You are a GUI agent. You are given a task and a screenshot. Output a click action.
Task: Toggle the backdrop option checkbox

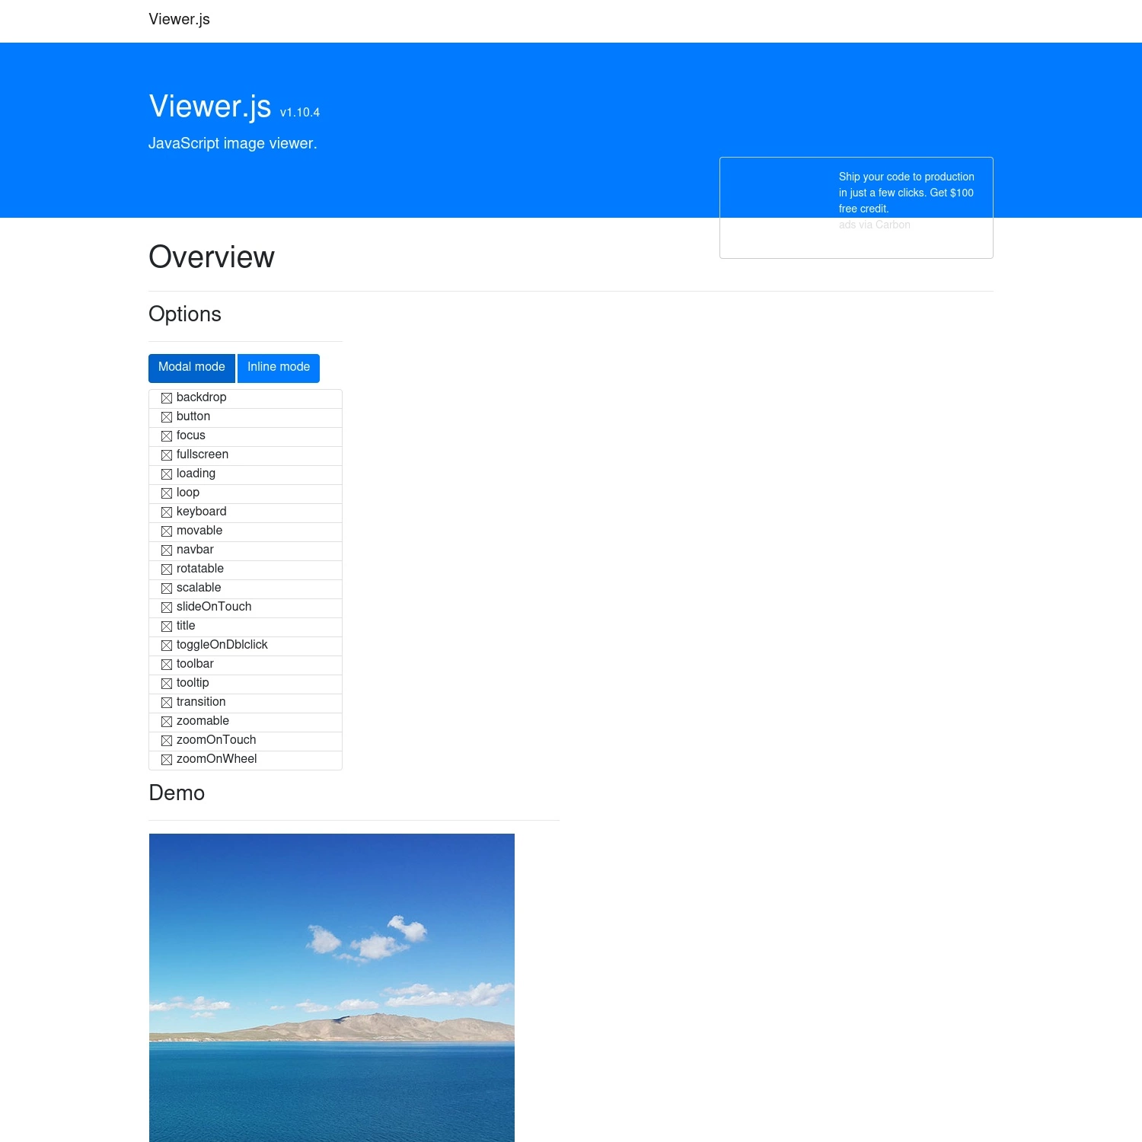167,398
